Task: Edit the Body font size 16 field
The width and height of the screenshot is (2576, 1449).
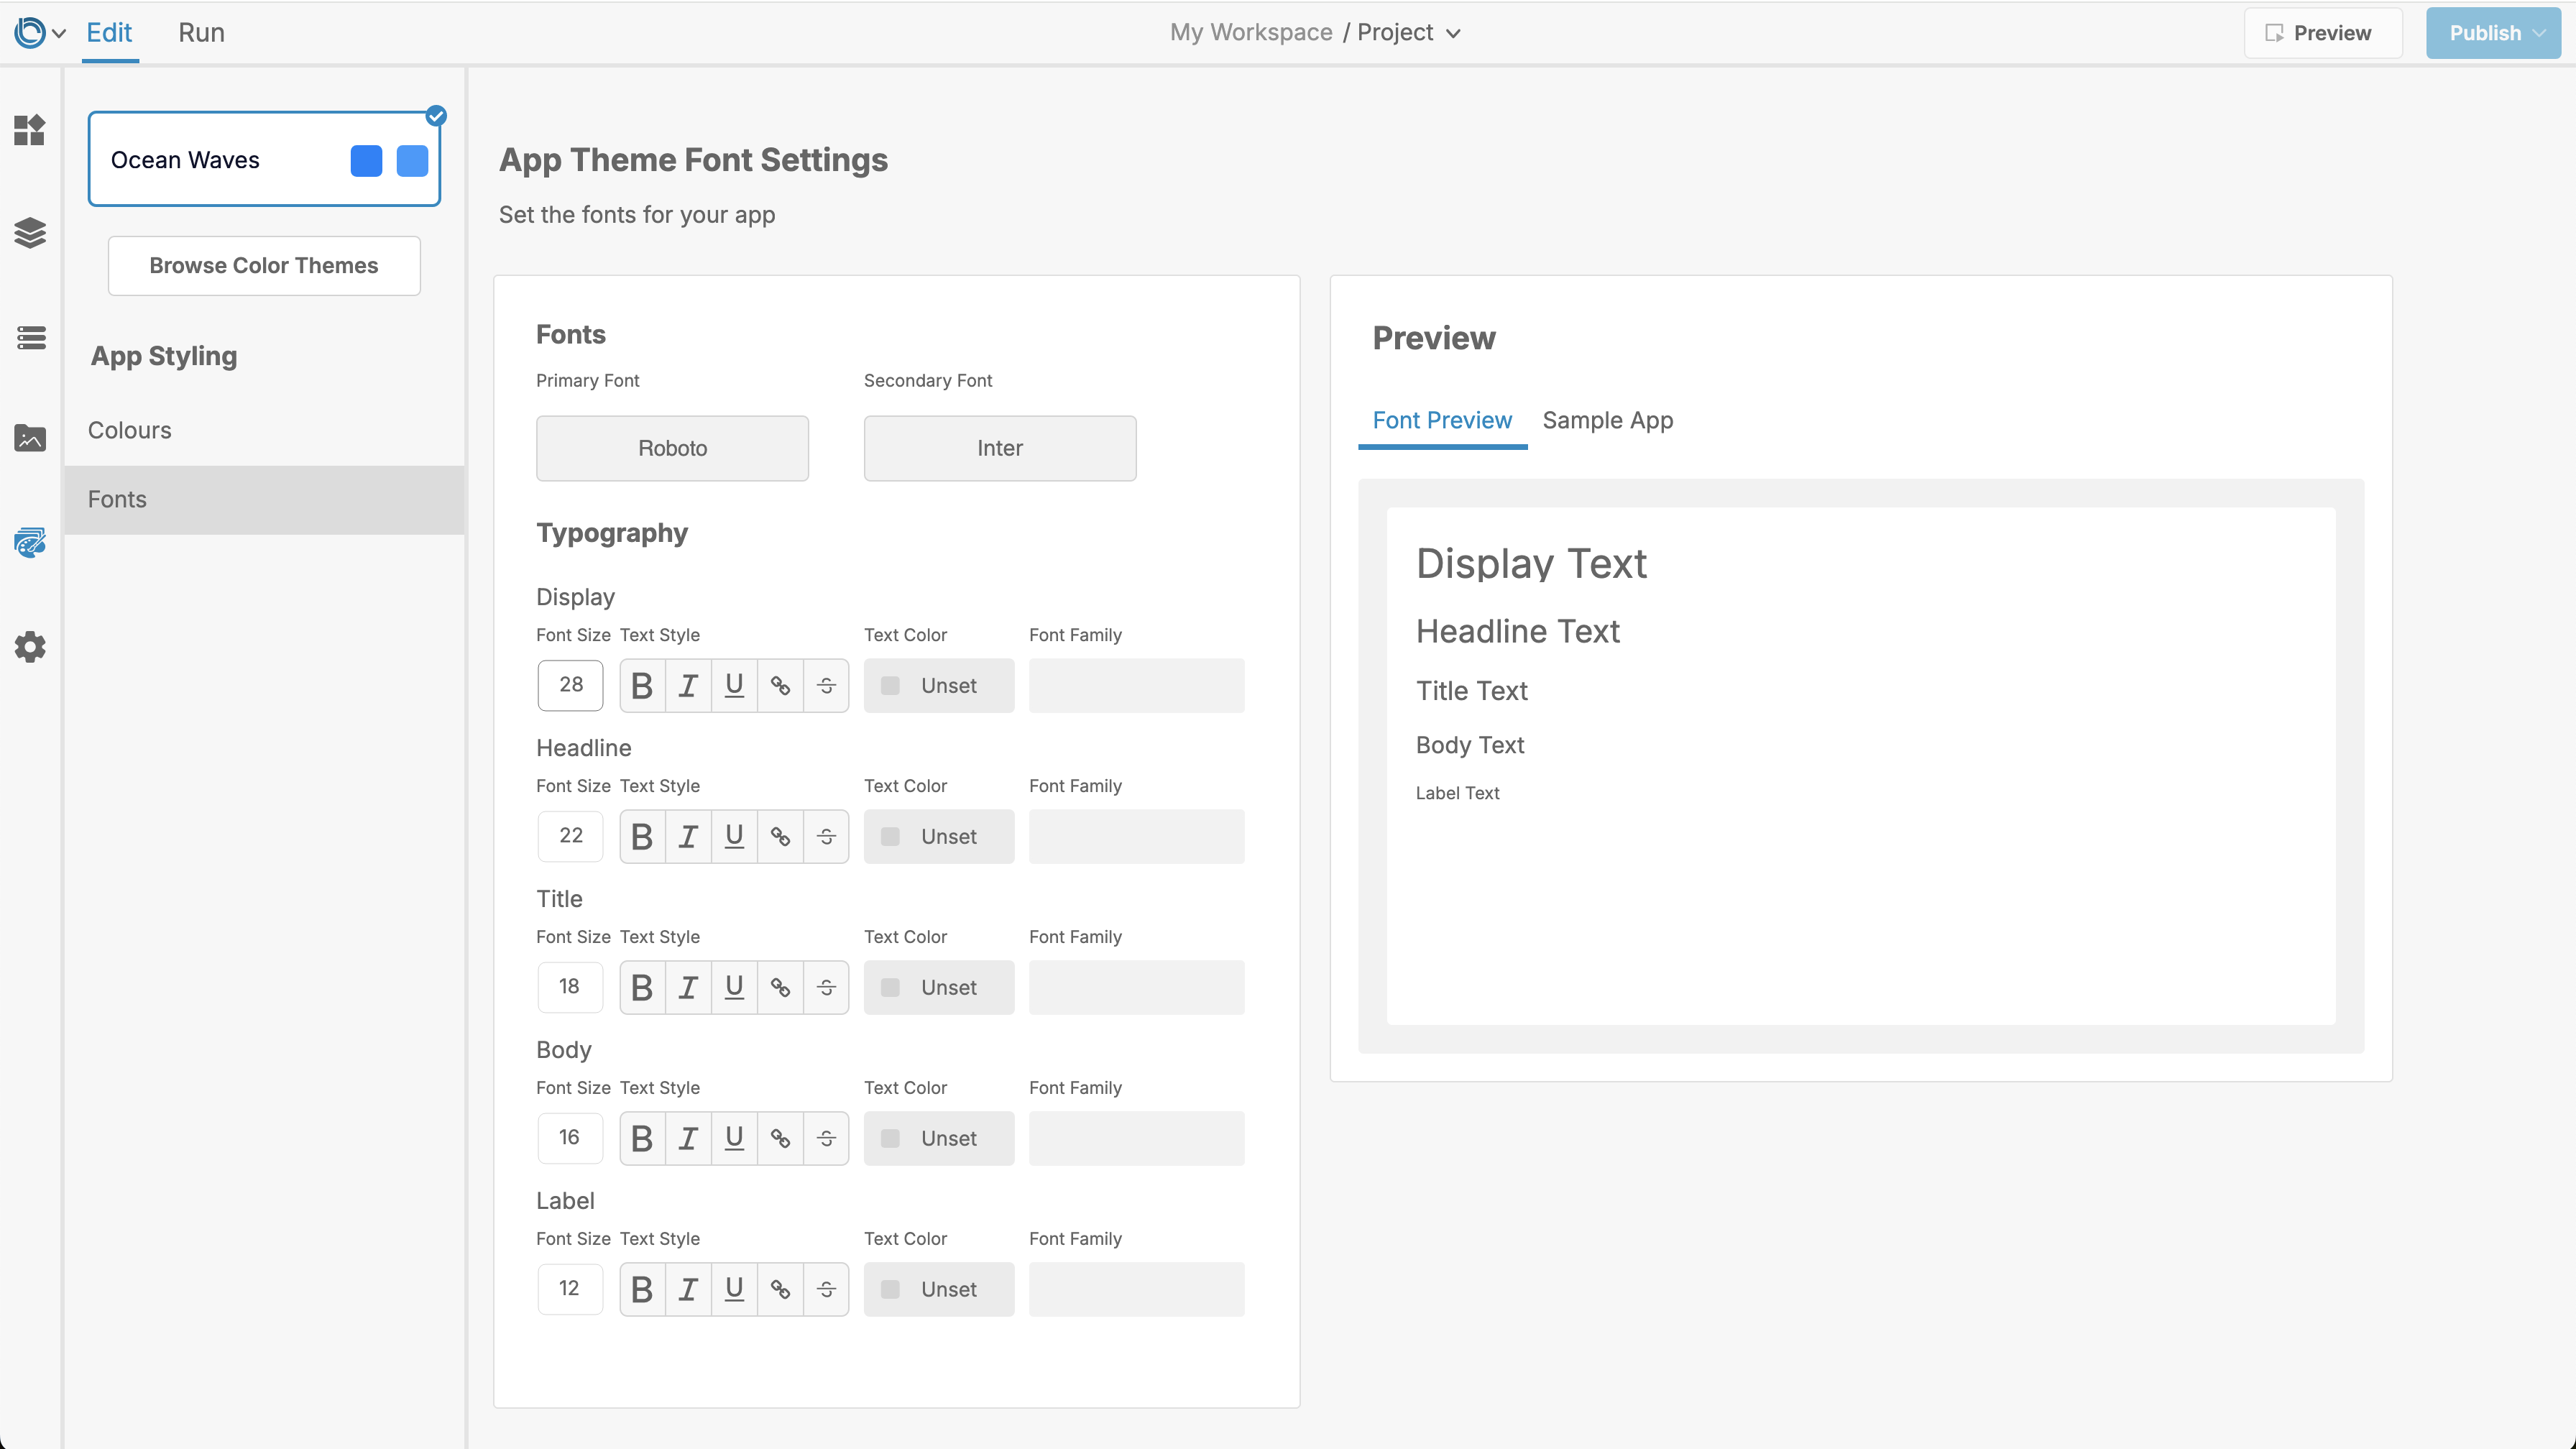Action: pyautogui.click(x=570, y=1139)
